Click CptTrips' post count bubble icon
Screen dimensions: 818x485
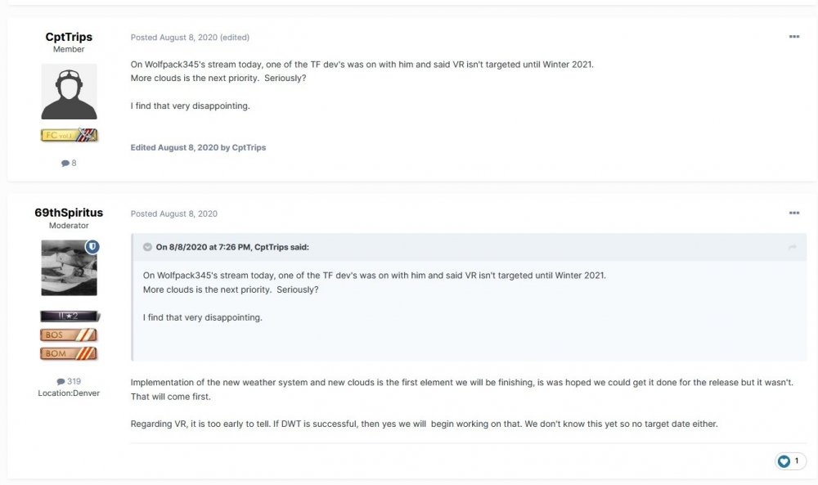tap(65, 163)
